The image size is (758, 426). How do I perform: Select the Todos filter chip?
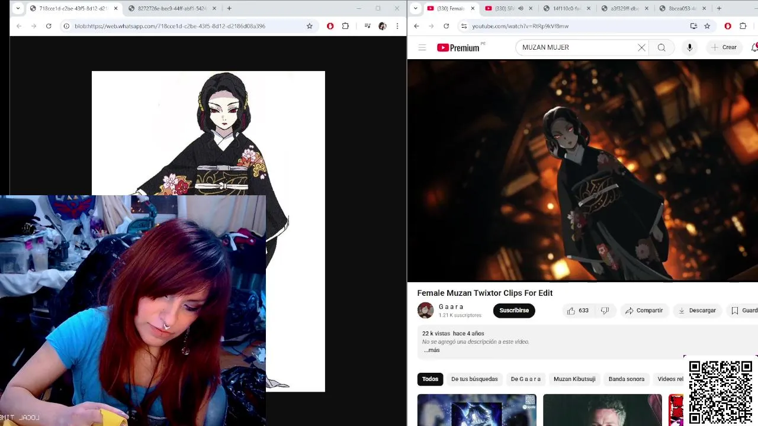pos(431,379)
